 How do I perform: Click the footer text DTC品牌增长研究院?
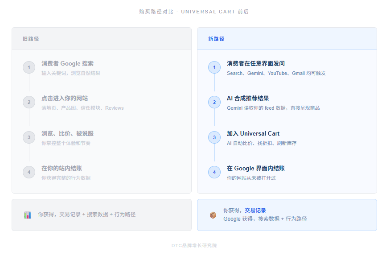(194, 246)
